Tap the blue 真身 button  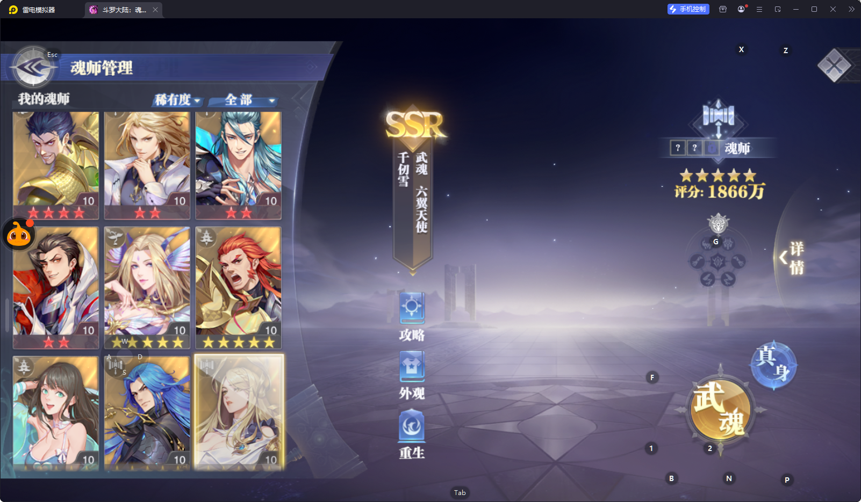point(773,366)
